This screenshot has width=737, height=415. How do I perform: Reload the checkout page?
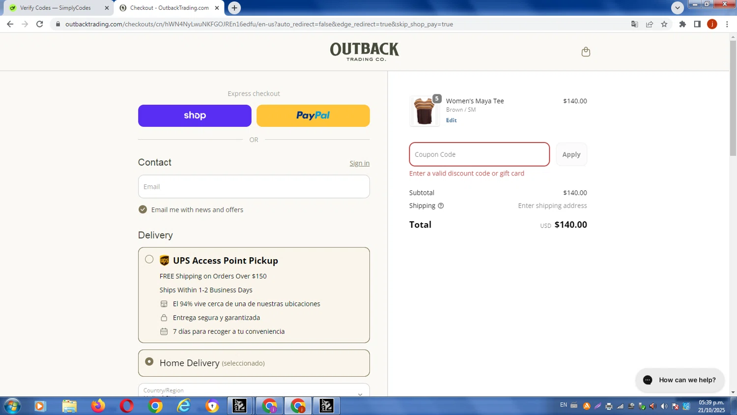click(40, 24)
